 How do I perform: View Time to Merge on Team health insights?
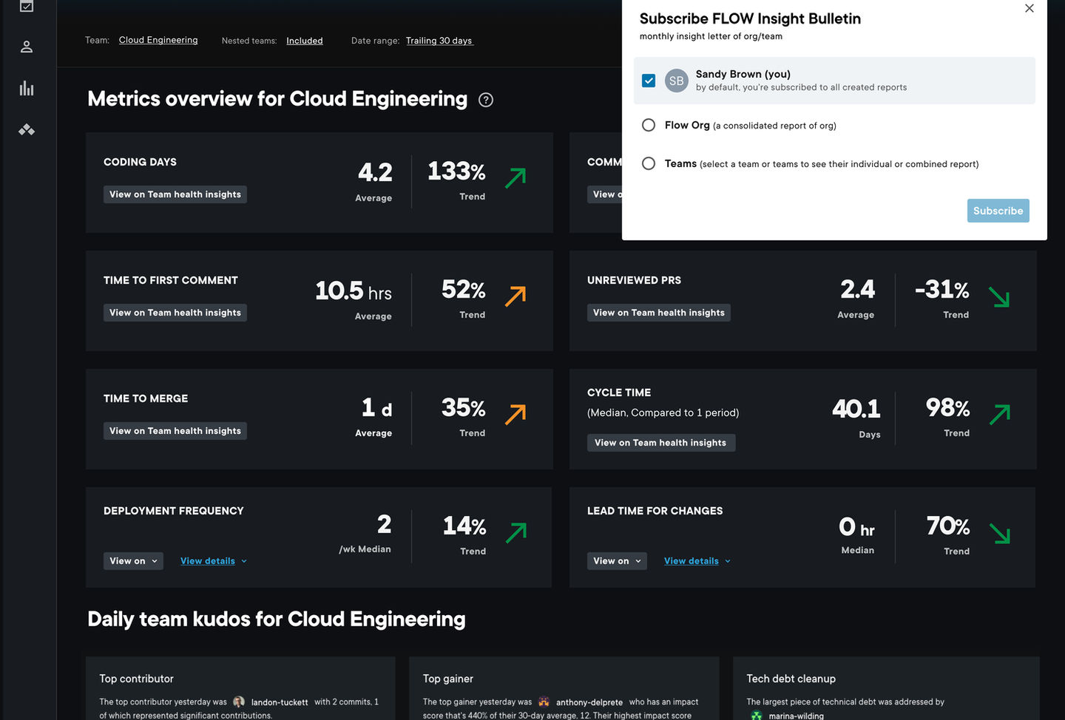pyautogui.click(x=175, y=431)
